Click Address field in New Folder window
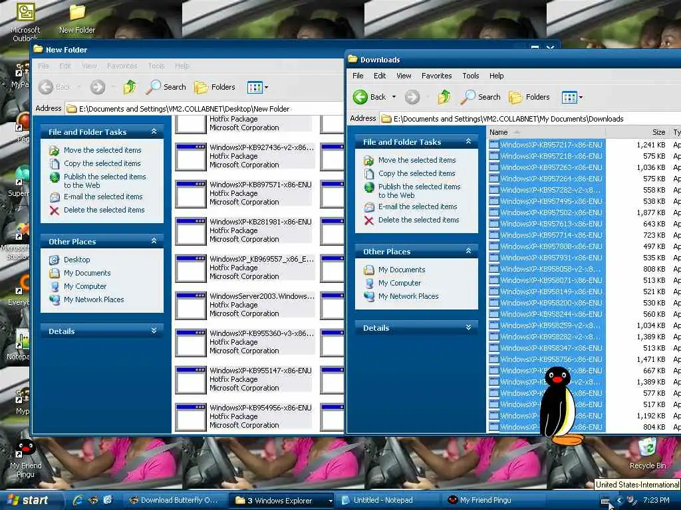The height and width of the screenshot is (510, 681). [204, 109]
